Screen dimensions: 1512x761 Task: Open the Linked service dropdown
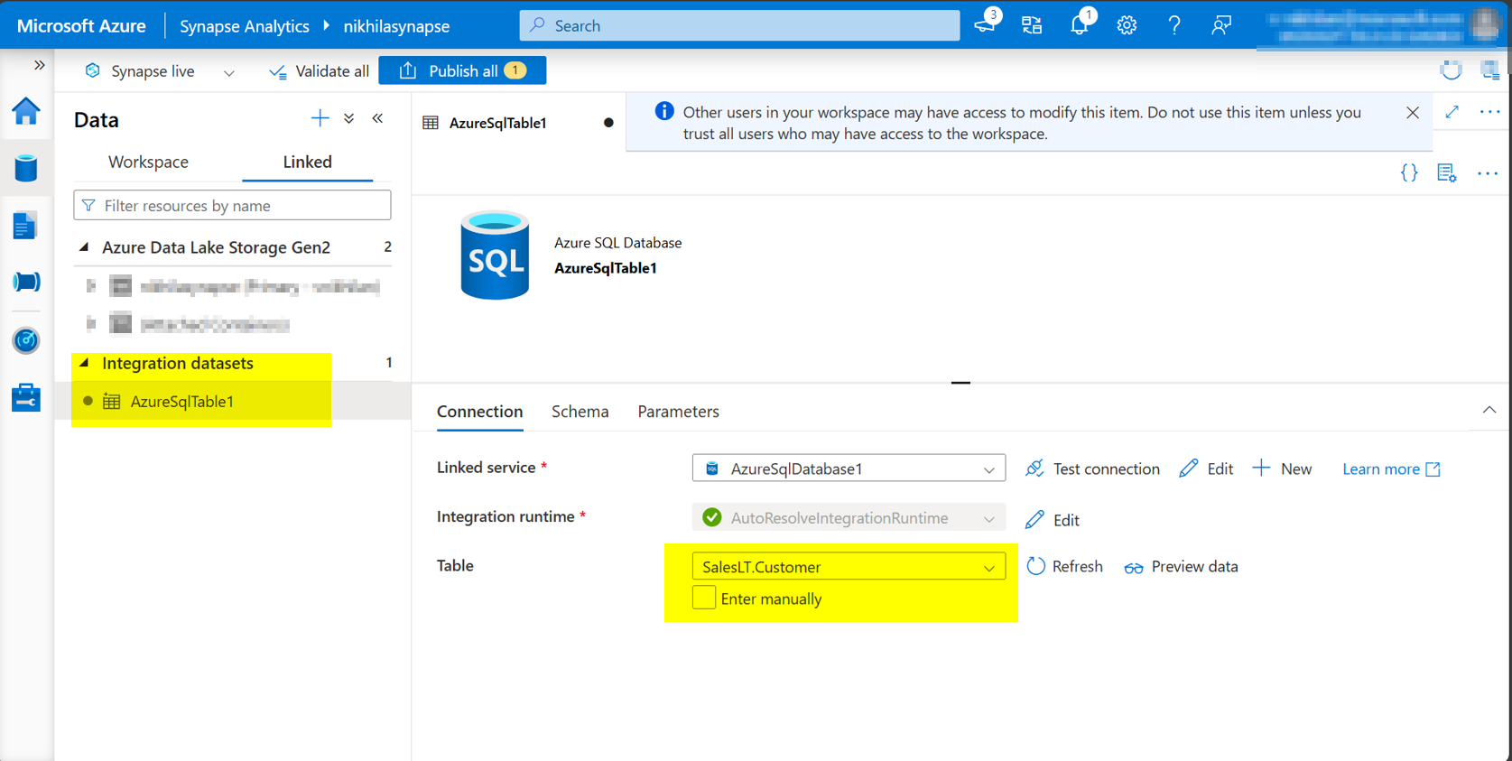[x=849, y=468]
